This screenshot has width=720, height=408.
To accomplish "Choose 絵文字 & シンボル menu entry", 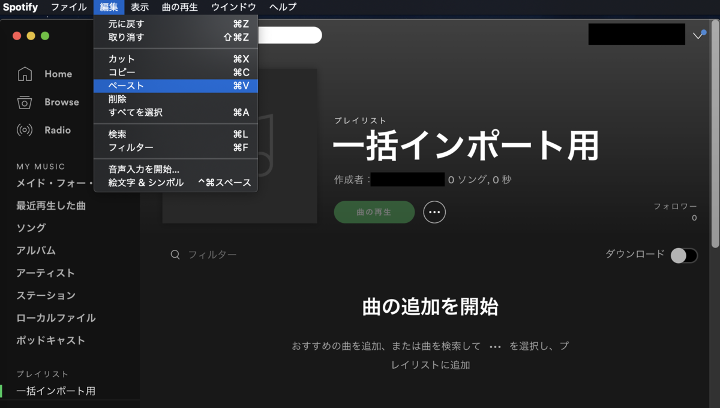I will [x=176, y=183].
